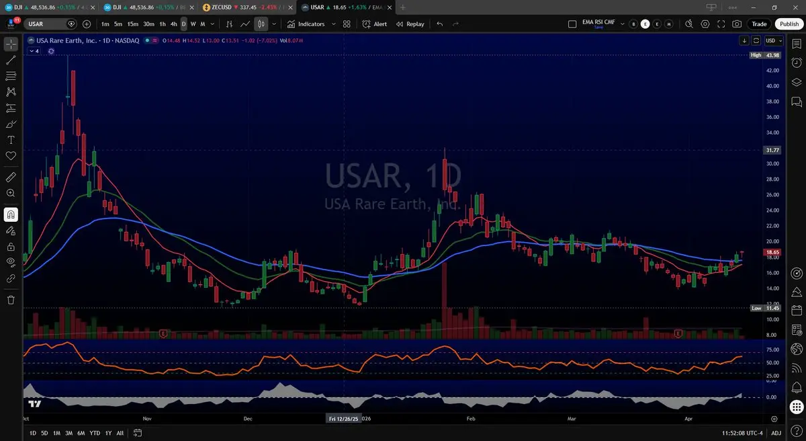Open the indicator templates grid icon

[347, 24]
